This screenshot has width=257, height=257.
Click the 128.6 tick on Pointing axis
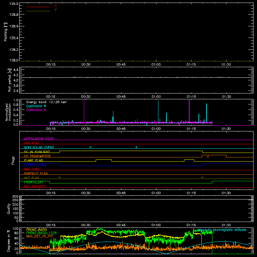point(14,26)
